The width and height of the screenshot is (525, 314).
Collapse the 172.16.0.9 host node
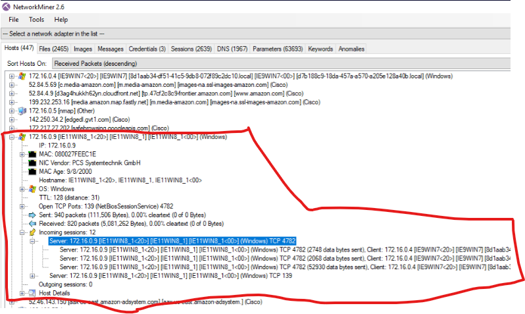click(12, 136)
